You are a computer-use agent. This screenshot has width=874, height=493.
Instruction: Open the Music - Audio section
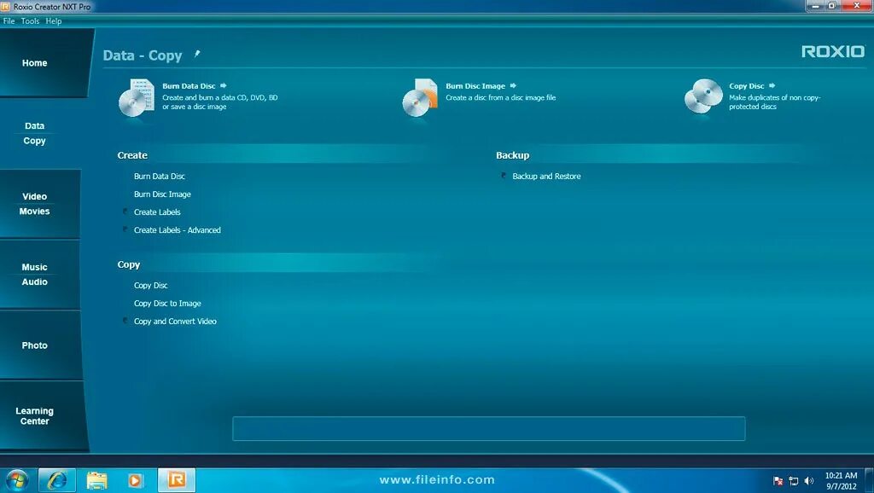point(34,274)
